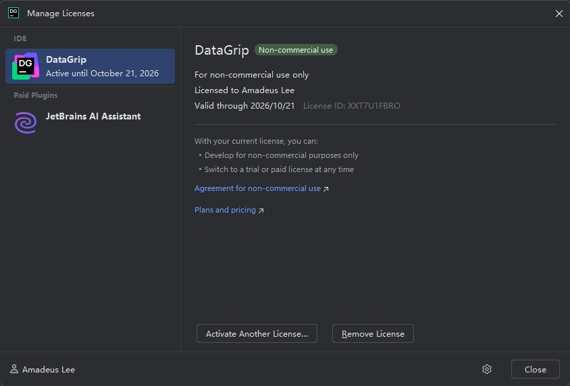Select the DataGrip license entry
This screenshot has height=386, width=570.
[x=90, y=66]
